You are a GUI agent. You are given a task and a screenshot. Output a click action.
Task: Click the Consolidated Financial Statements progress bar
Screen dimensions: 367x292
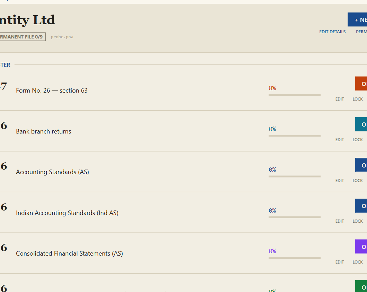(295, 258)
